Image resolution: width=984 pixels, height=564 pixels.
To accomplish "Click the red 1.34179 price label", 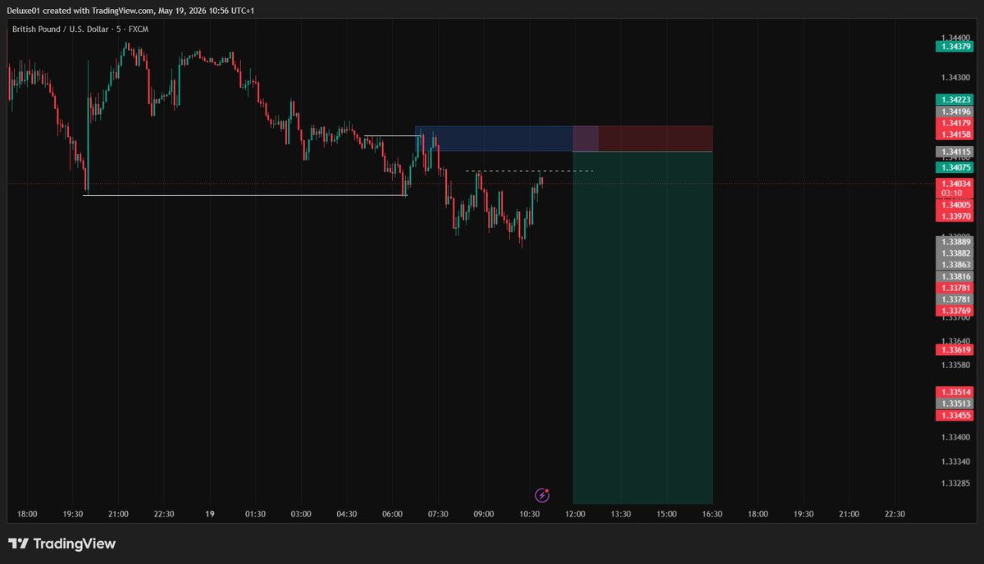I will pyautogui.click(x=954, y=123).
